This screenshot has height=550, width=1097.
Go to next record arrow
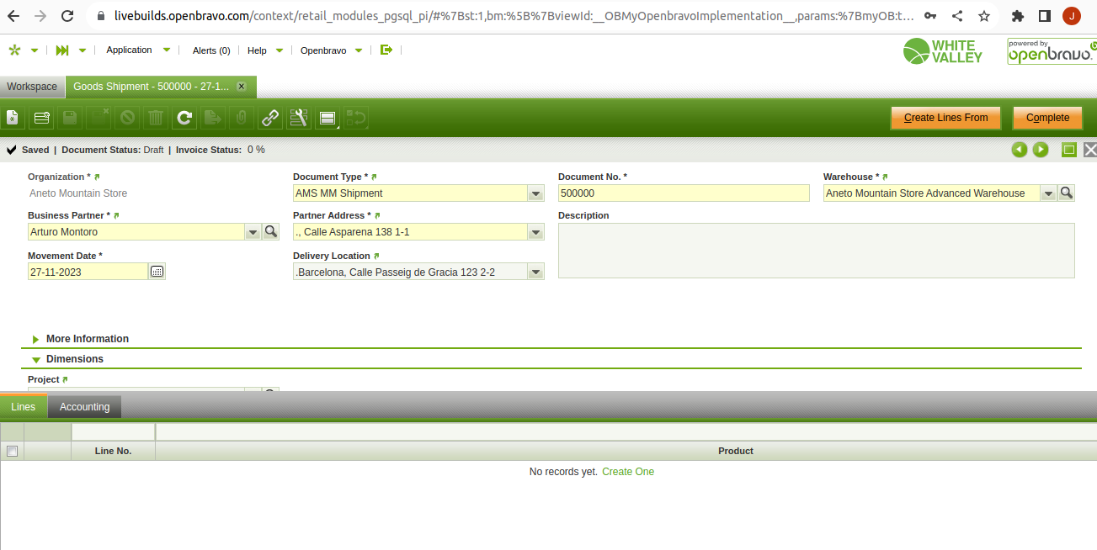point(1041,150)
